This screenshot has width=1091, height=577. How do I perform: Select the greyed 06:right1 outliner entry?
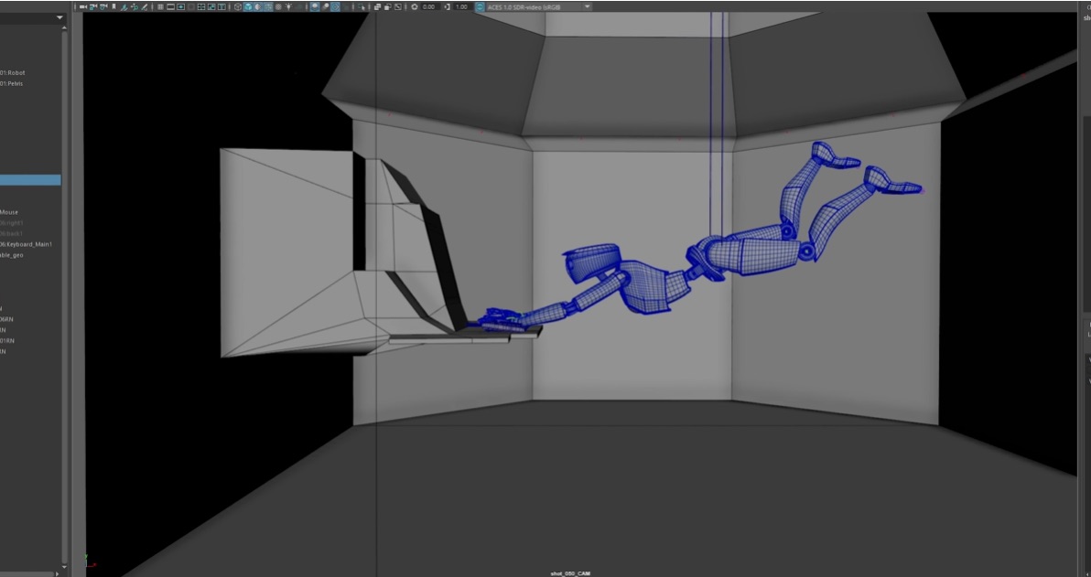[x=11, y=223]
